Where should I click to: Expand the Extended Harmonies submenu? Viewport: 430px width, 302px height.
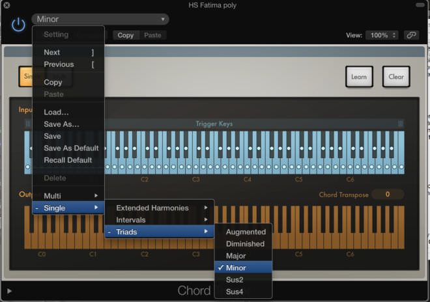tap(160, 208)
